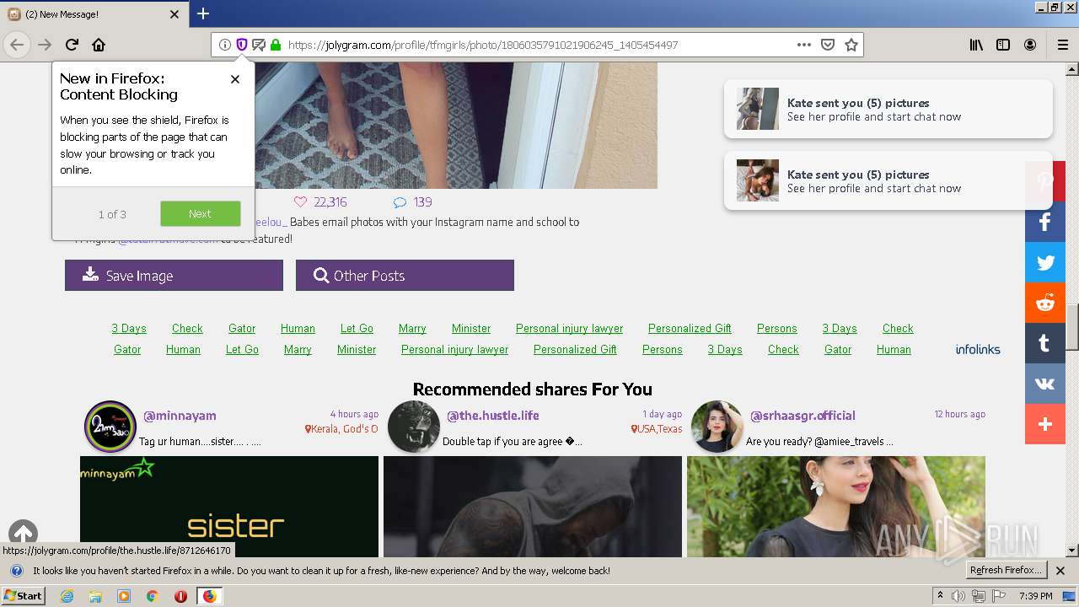Expand more share options plus icon
The width and height of the screenshot is (1079, 607).
click(x=1045, y=424)
